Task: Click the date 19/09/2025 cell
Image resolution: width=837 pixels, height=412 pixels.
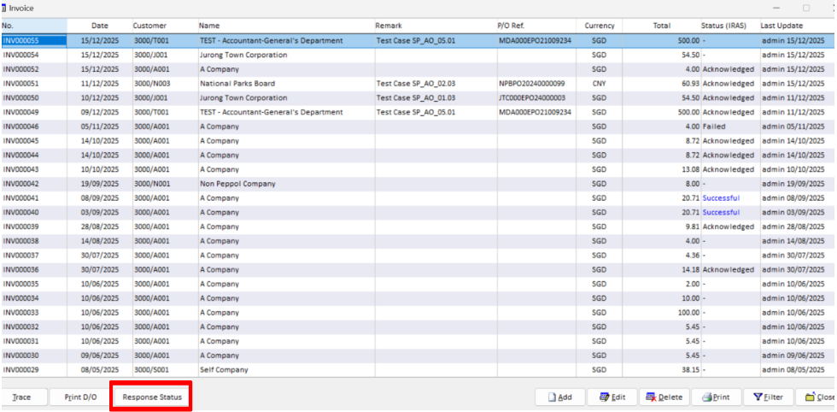Action: tap(100, 184)
